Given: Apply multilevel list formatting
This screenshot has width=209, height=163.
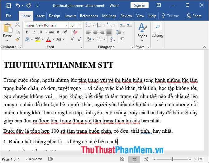Looking at the screenshot, I should (110, 25).
